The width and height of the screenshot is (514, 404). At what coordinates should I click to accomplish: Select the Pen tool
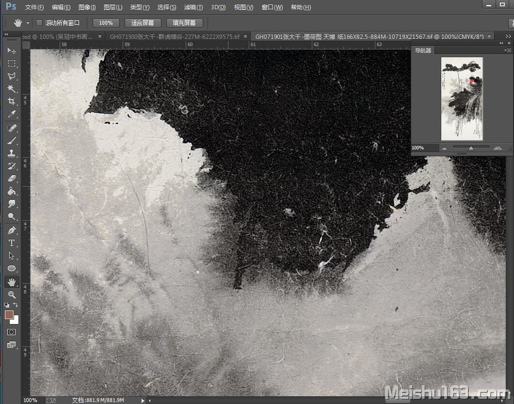[12, 230]
